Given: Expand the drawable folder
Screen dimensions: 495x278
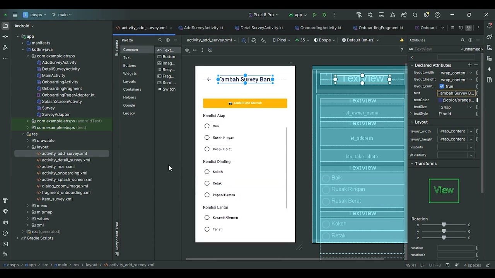Looking at the screenshot, I should 28,141.
